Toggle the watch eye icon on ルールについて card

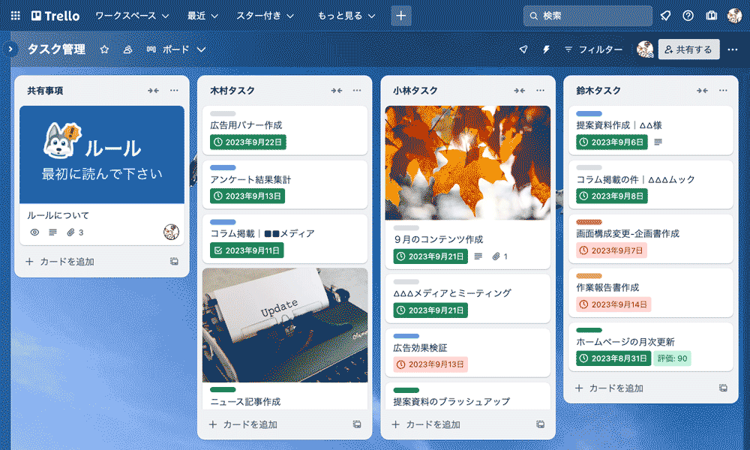(34, 232)
